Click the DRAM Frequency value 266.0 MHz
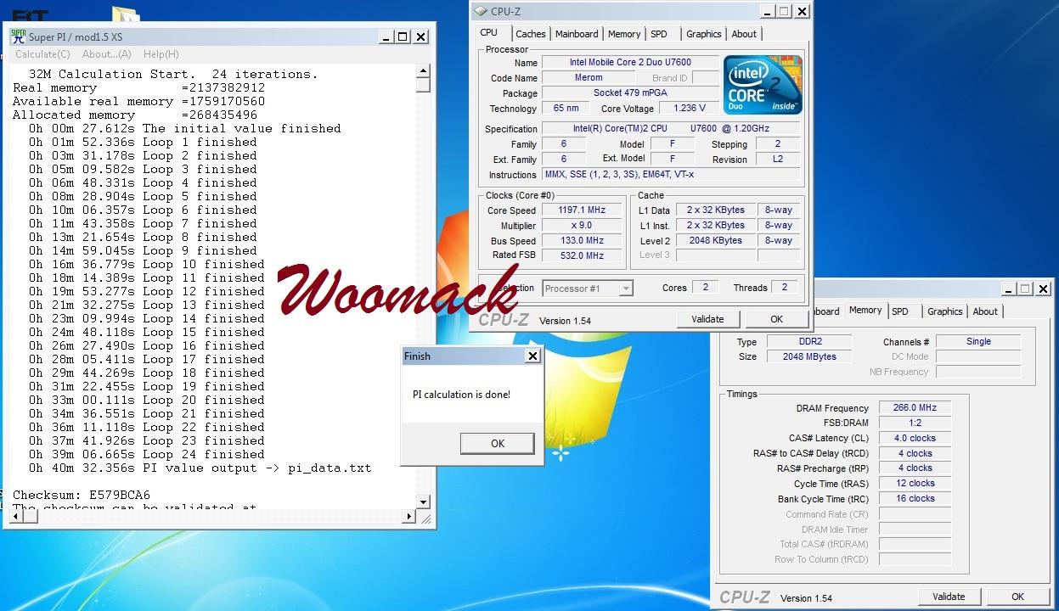1059x611 pixels. (x=915, y=408)
